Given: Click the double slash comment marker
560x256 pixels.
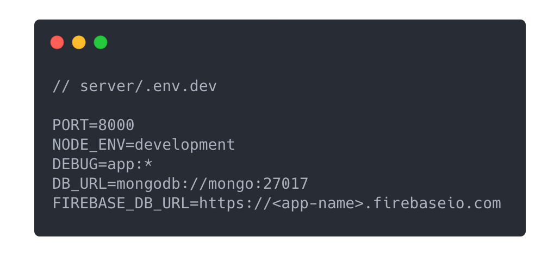Looking at the screenshot, I should click(61, 86).
